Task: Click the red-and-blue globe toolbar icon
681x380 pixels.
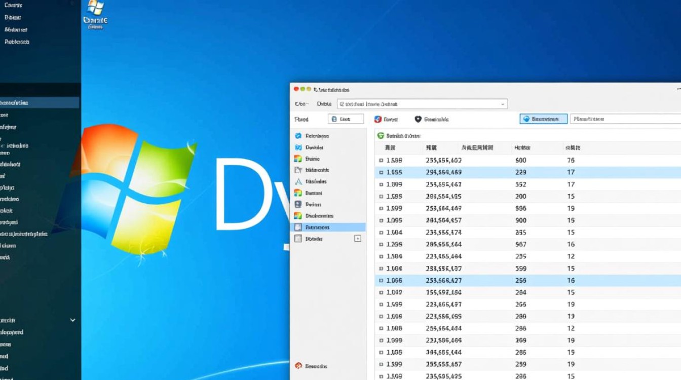Action: 377,119
